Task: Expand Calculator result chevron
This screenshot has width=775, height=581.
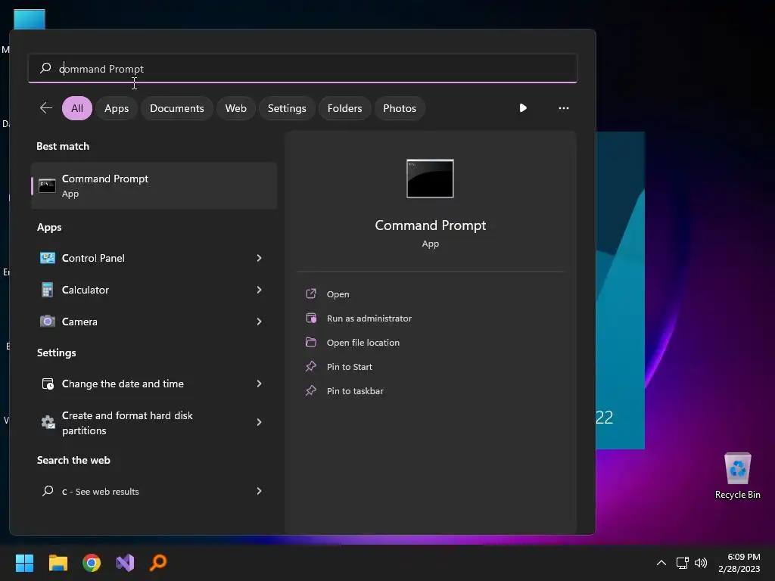Action: pyautogui.click(x=259, y=290)
